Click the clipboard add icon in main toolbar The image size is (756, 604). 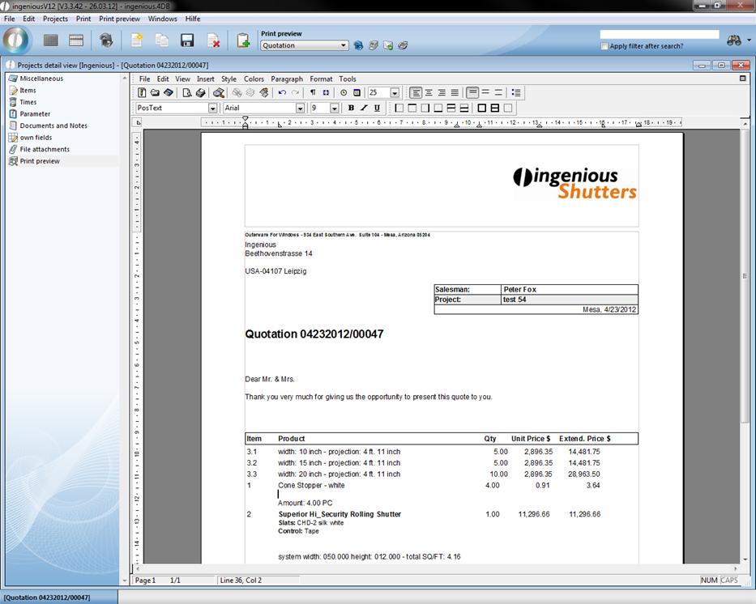point(242,40)
